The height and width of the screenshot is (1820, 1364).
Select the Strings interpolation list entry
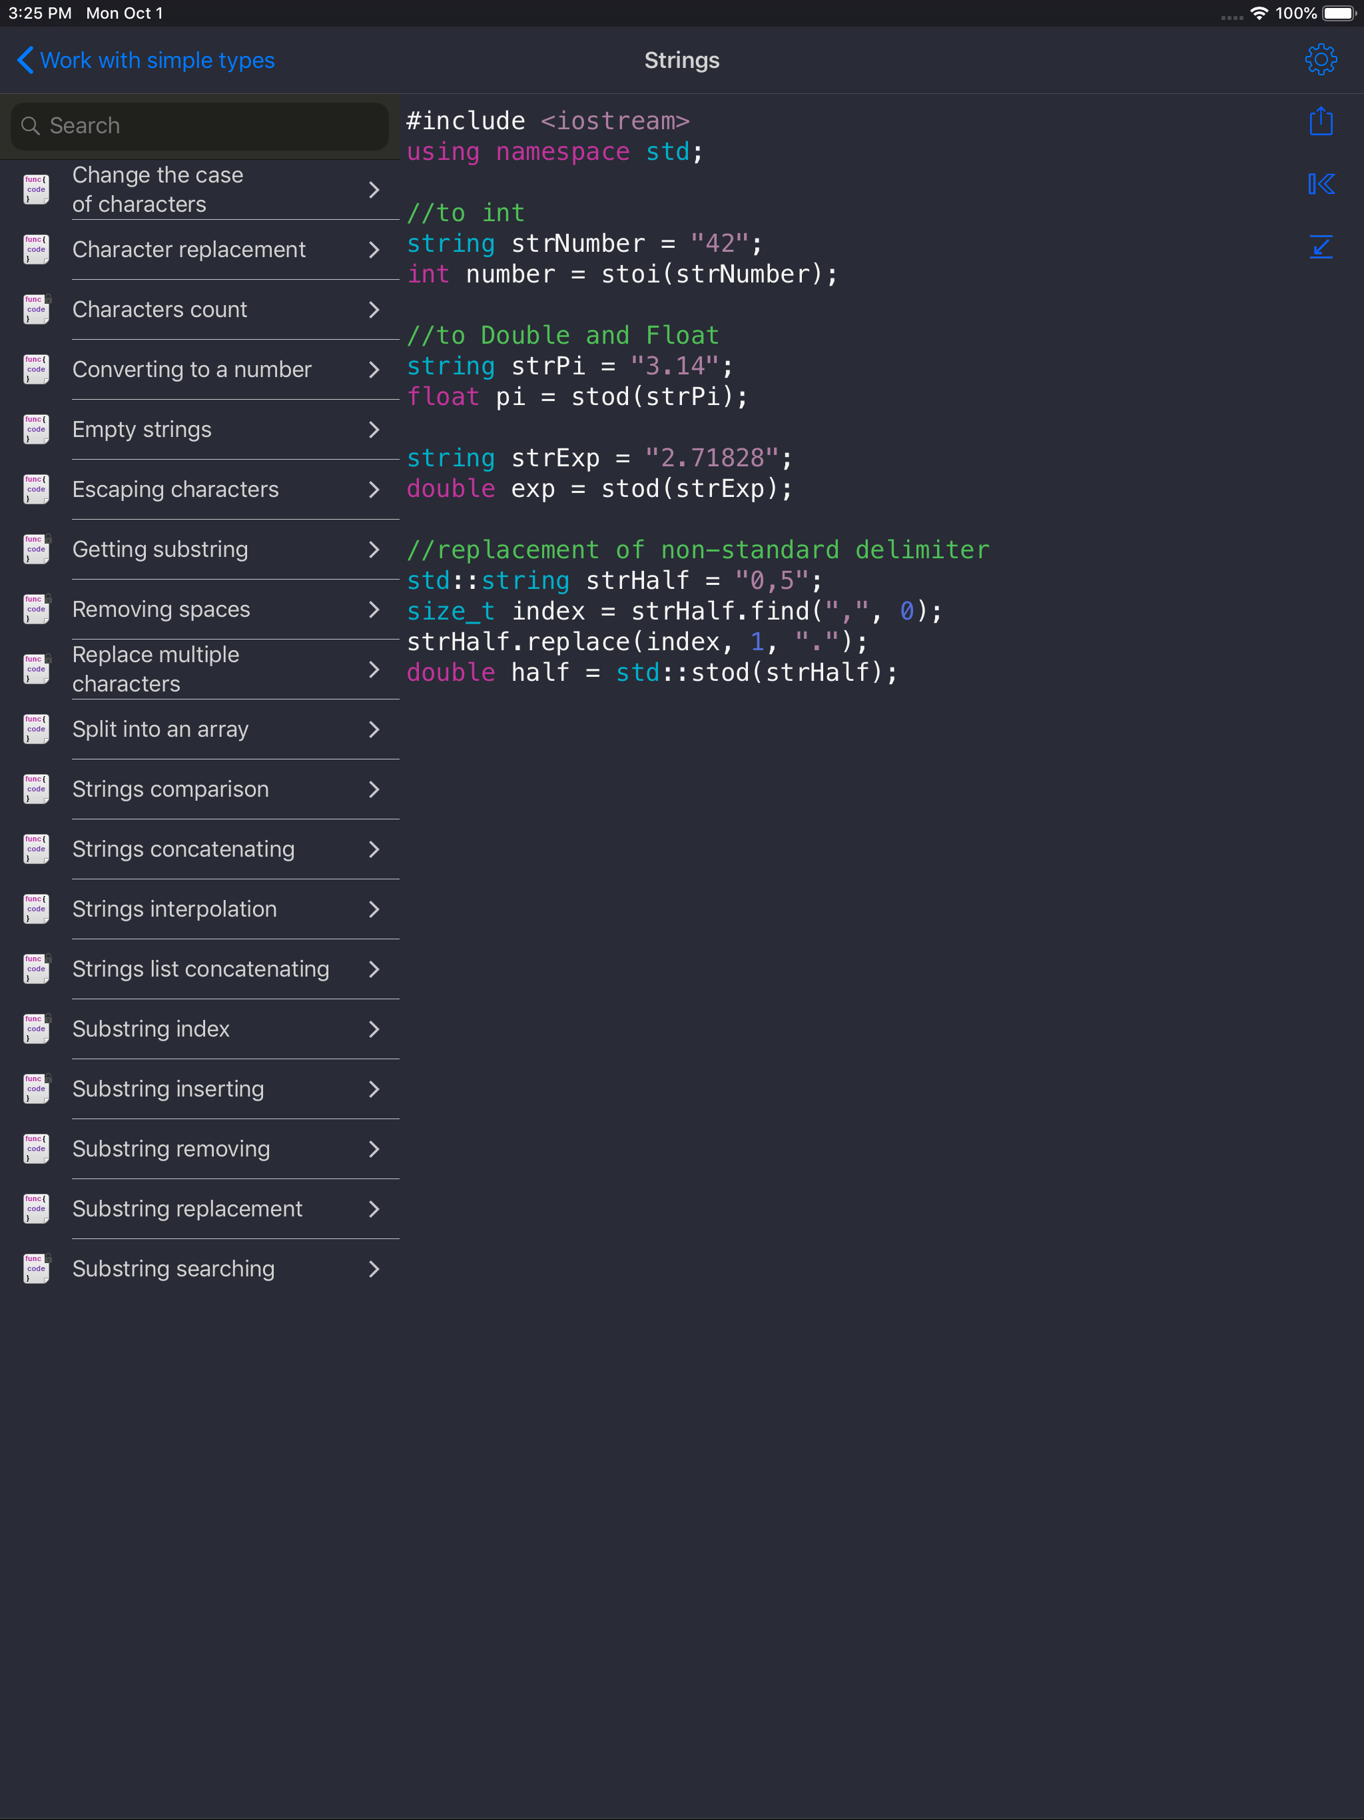coord(174,909)
